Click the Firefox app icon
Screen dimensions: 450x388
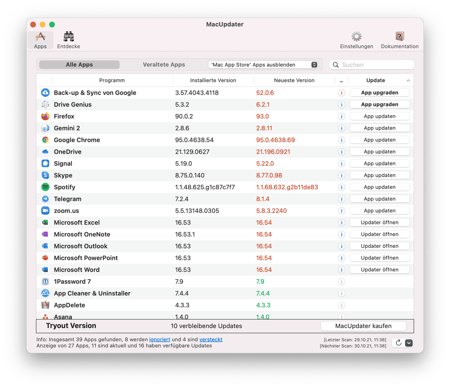click(45, 116)
